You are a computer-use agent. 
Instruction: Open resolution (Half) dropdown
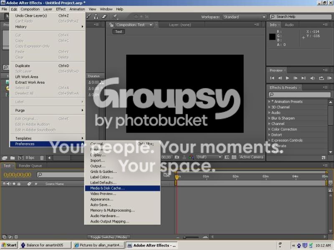(209, 157)
